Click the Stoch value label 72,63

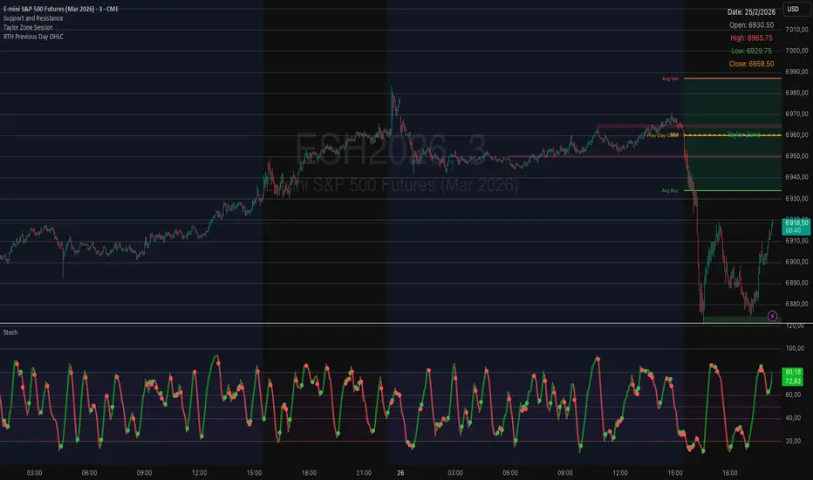(793, 381)
